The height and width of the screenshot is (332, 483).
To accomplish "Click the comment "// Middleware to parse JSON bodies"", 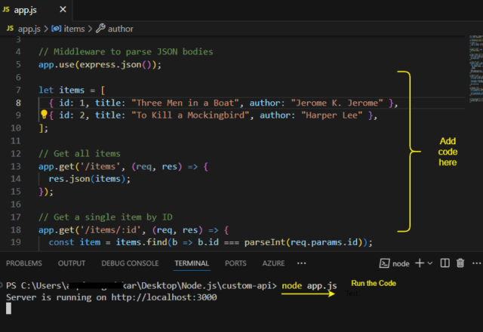I will click(x=126, y=51).
